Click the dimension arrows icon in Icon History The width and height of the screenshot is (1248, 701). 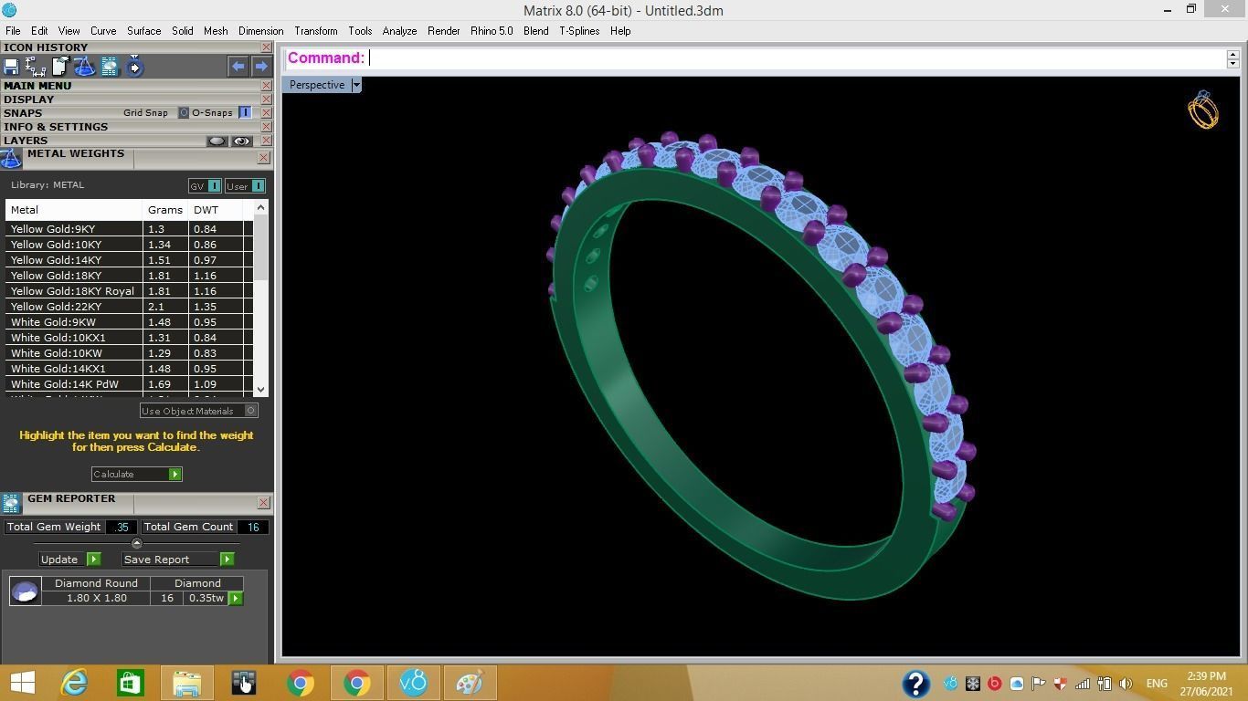point(36,67)
